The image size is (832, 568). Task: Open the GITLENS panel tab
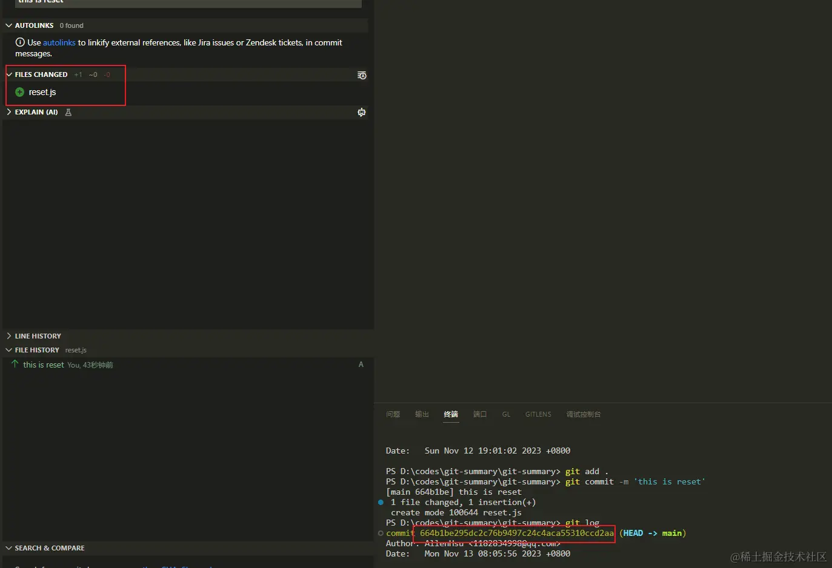point(538,414)
